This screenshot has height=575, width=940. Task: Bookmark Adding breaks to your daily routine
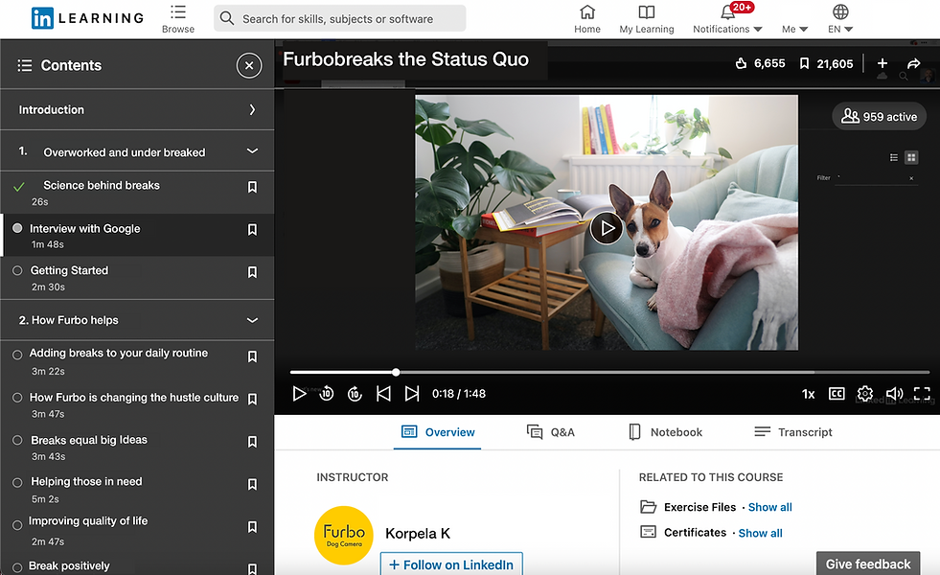point(252,356)
